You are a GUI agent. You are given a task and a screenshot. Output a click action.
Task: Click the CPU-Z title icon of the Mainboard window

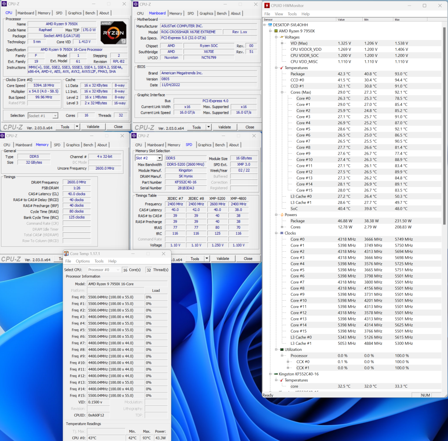pyautogui.click(x=136, y=4)
